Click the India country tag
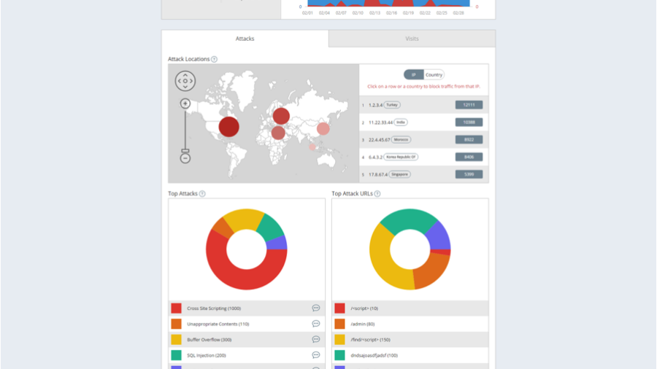This screenshot has width=657, height=369. pos(401,123)
